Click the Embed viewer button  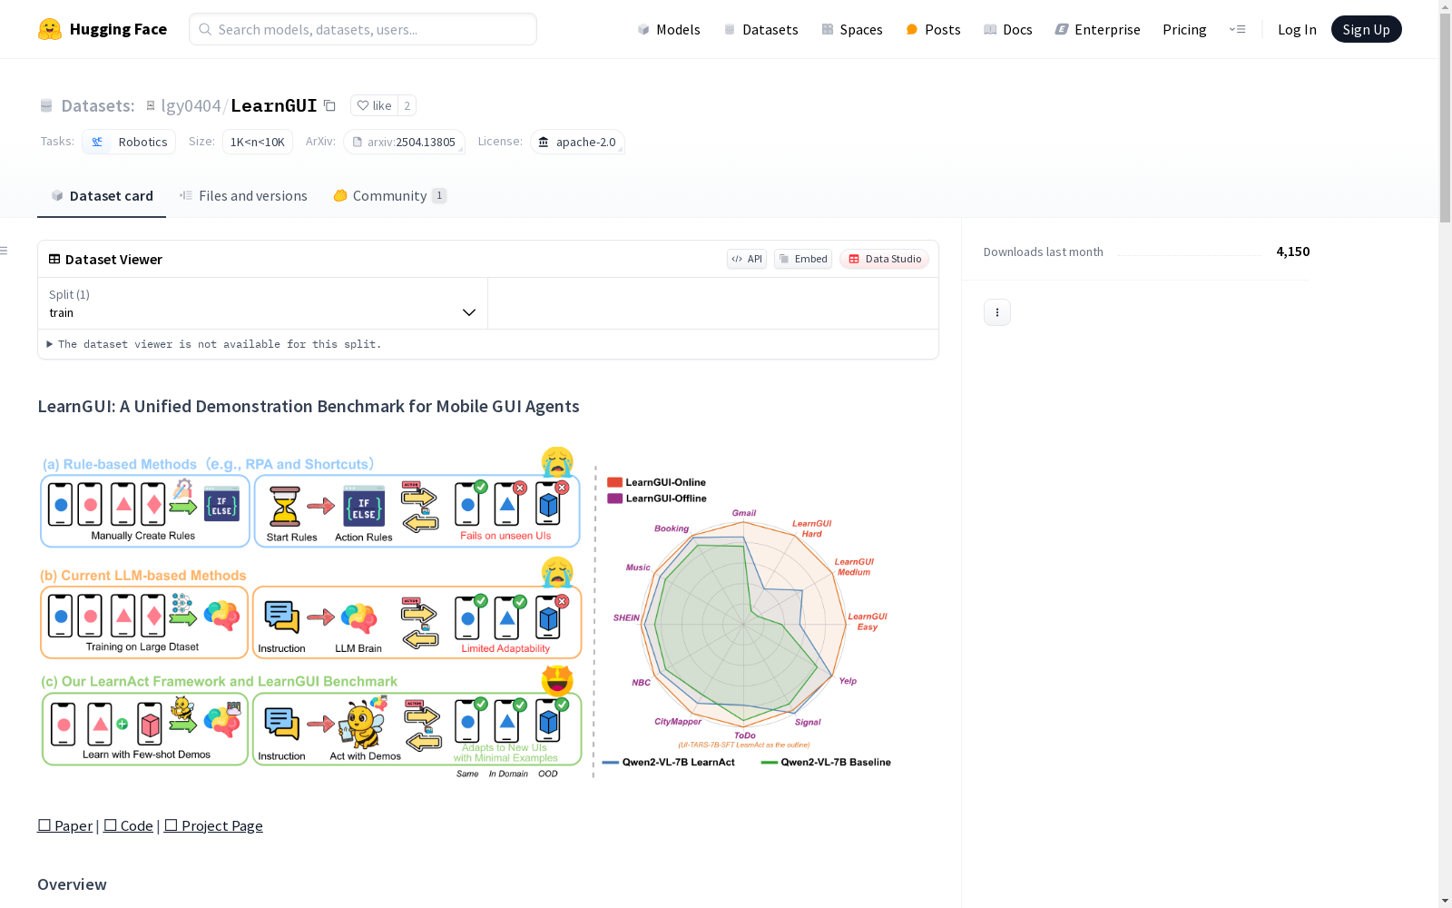(803, 259)
